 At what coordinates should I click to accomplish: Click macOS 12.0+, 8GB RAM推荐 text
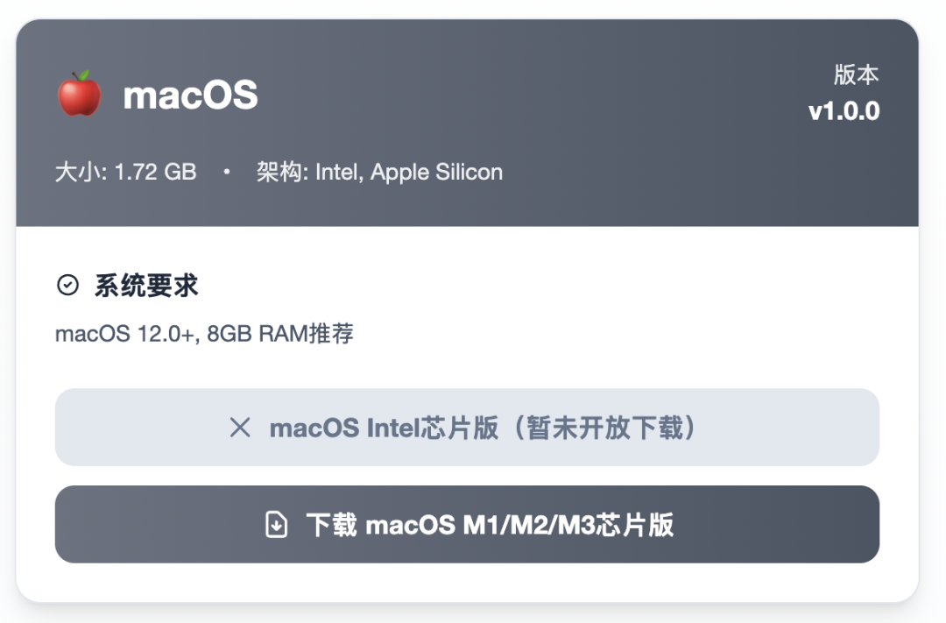tap(204, 333)
